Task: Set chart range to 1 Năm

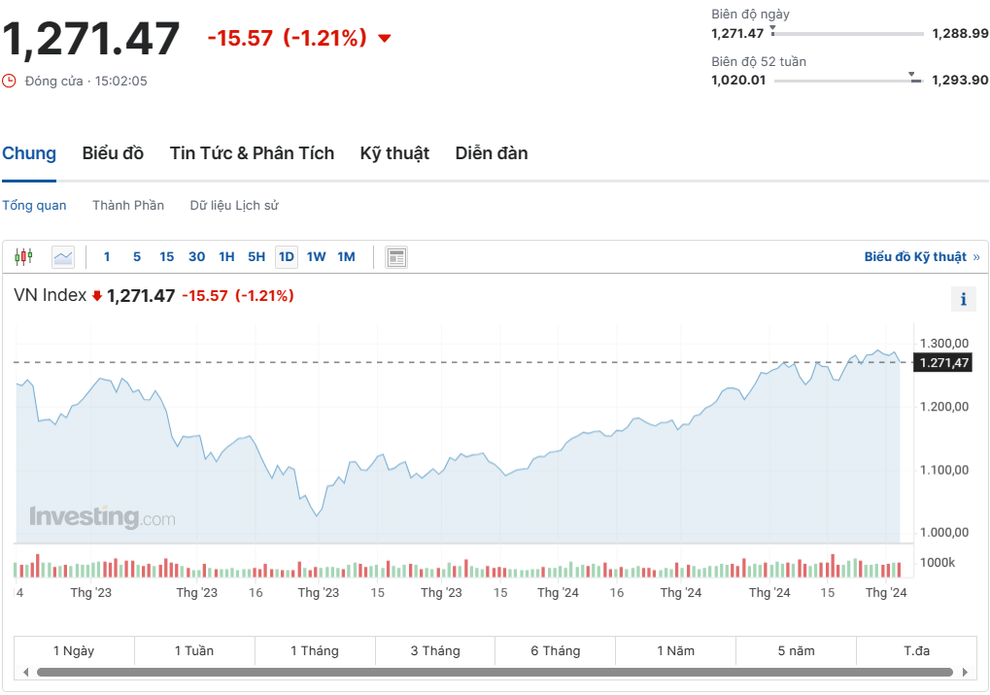Action: [675, 651]
